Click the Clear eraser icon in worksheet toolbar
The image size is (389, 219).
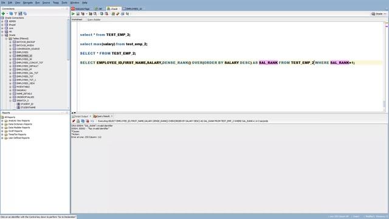click(118, 14)
